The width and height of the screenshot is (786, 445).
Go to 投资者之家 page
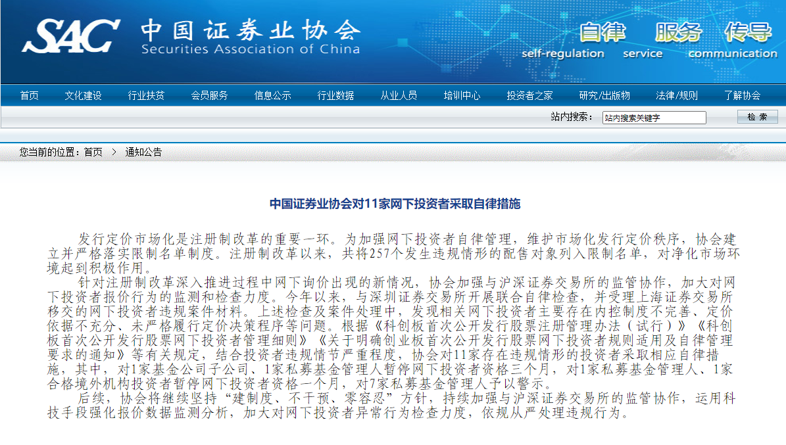tap(529, 95)
